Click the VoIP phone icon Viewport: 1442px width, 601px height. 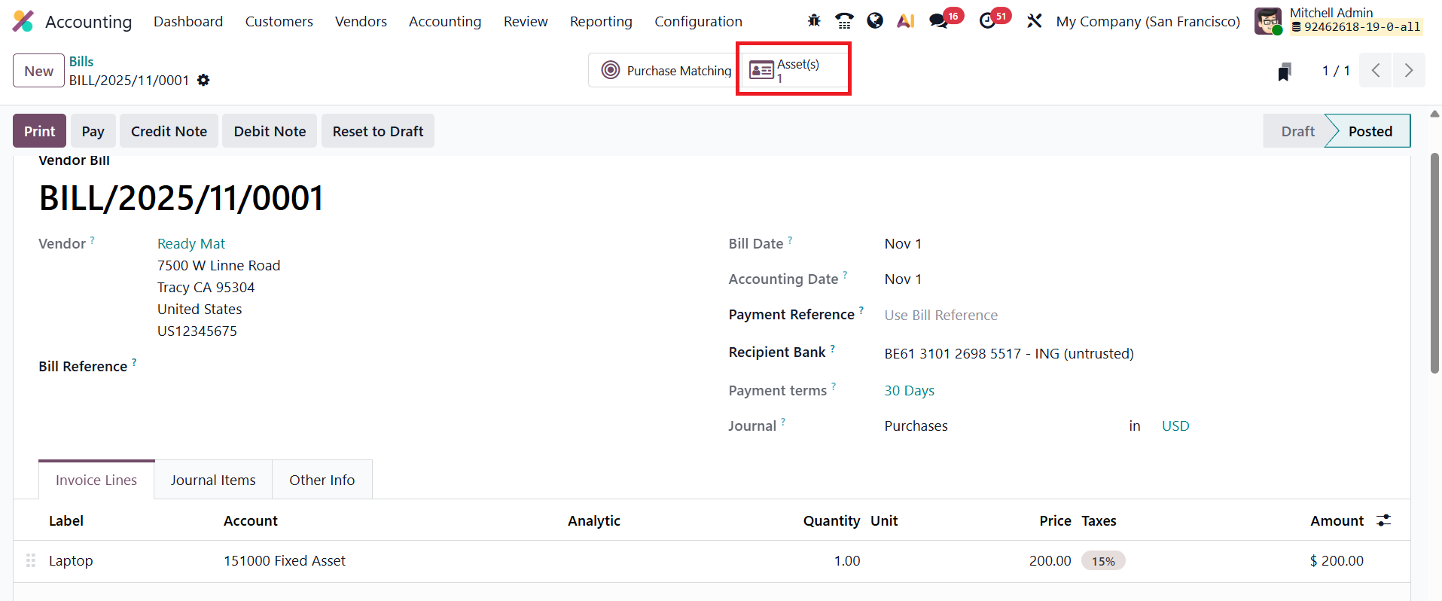pyautogui.click(x=844, y=21)
